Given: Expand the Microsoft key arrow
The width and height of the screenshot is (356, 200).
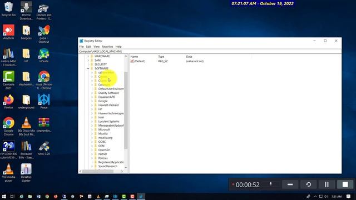Looking at the screenshot, I should point(92,129).
